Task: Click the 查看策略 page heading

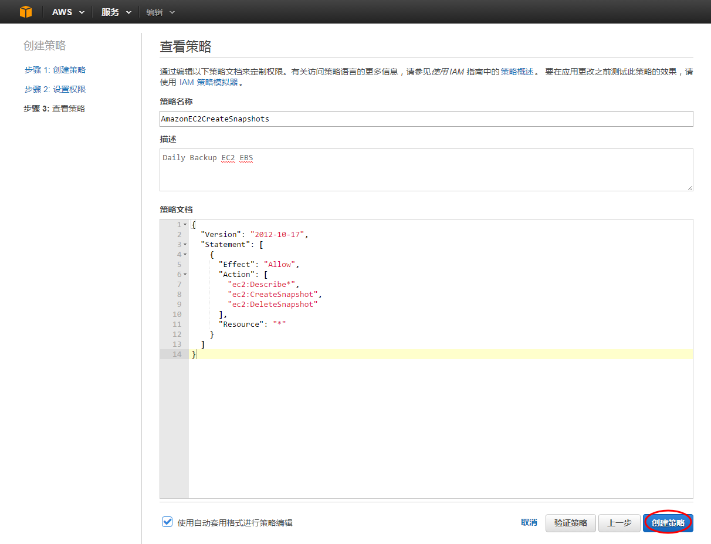Action: (185, 47)
